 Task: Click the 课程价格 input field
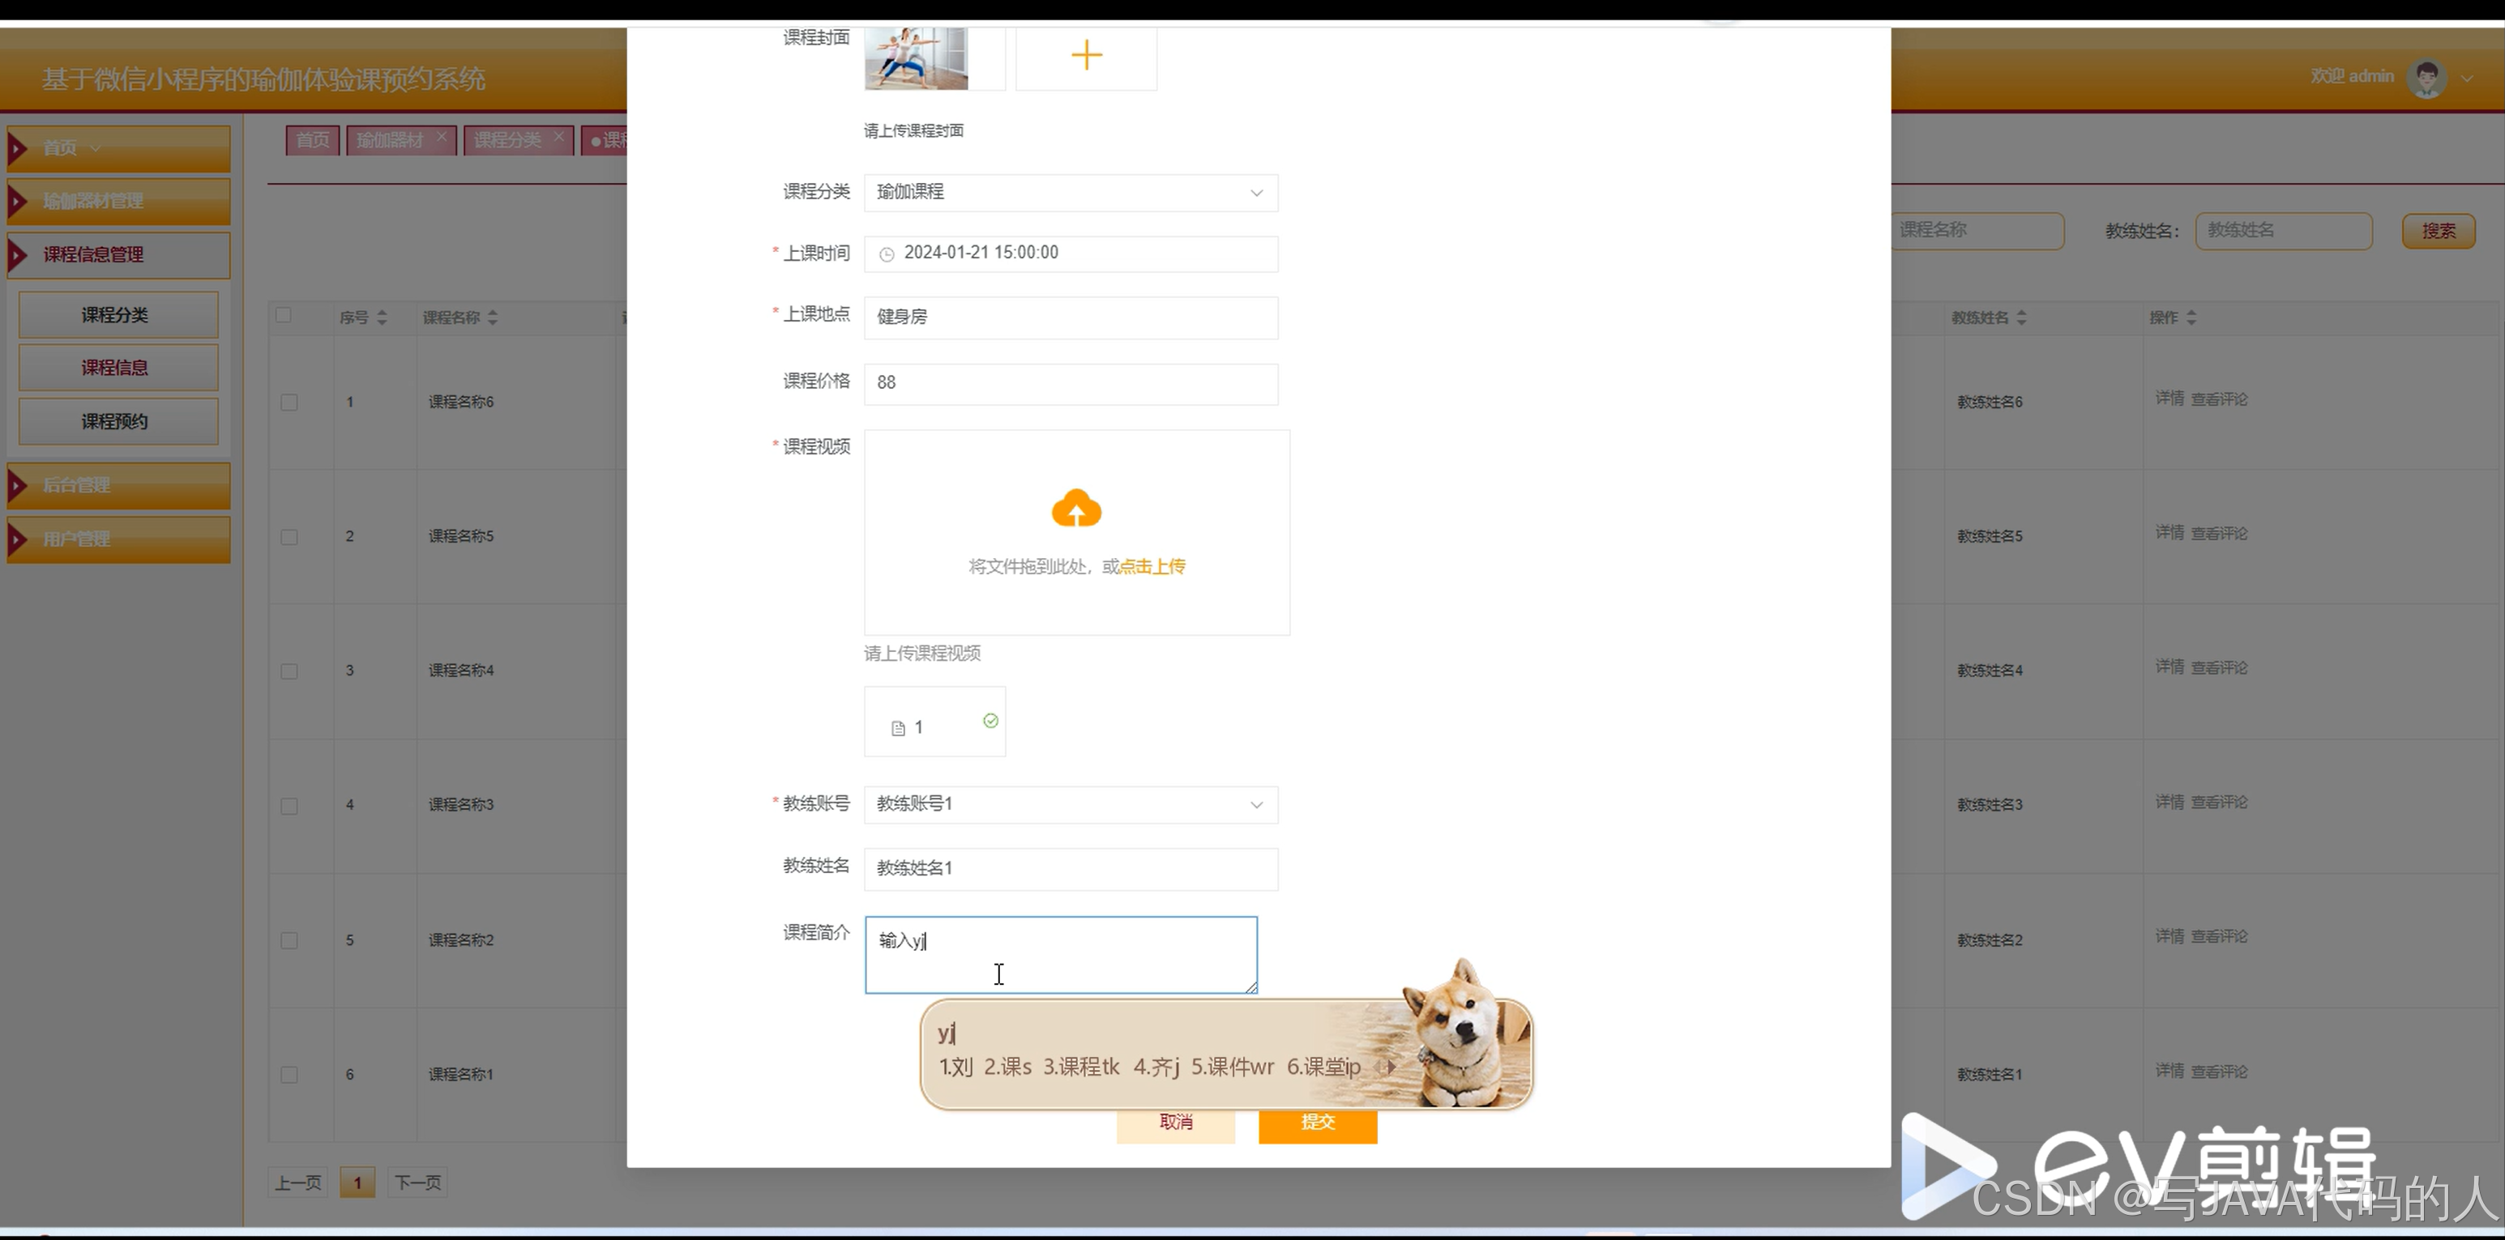1070,384
